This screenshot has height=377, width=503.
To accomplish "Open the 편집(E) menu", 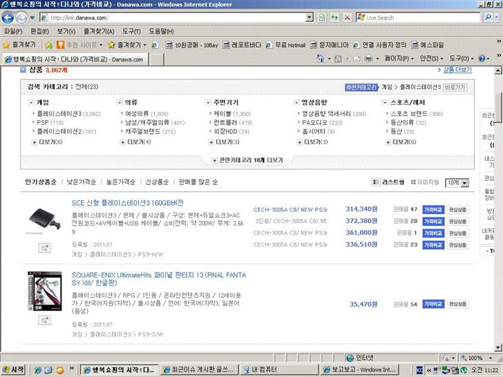I will (39, 32).
